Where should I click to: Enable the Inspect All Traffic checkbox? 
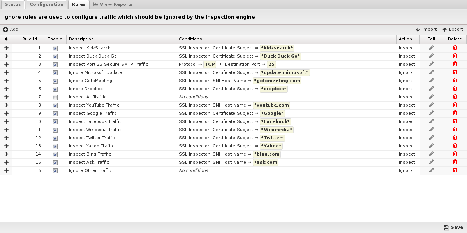point(55,97)
